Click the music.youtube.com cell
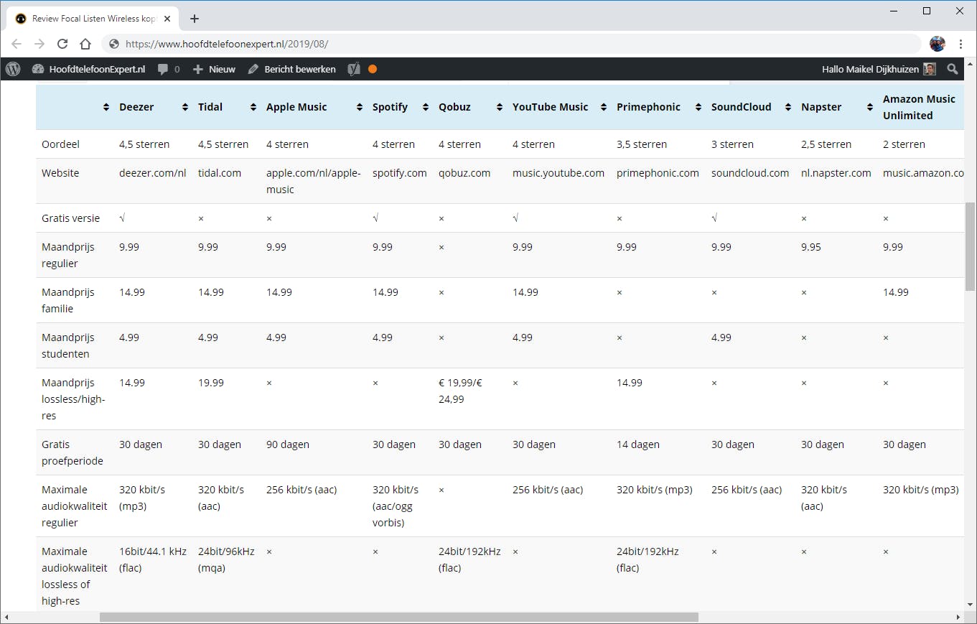The width and height of the screenshot is (977, 624). point(558,173)
